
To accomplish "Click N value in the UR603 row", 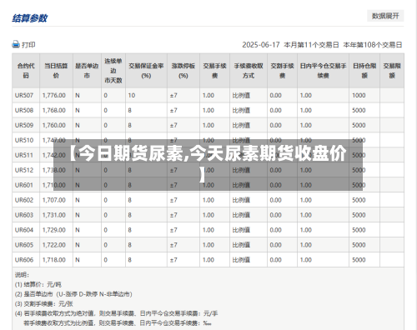I will (x=78, y=215).
